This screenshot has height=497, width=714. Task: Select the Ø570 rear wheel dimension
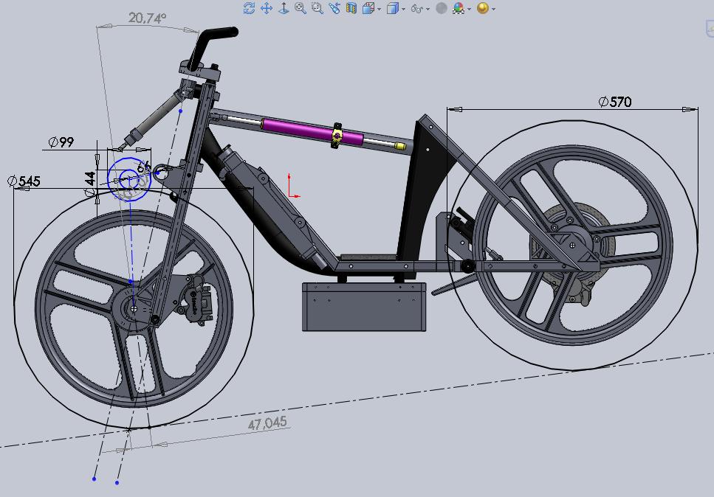click(x=615, y=102)
